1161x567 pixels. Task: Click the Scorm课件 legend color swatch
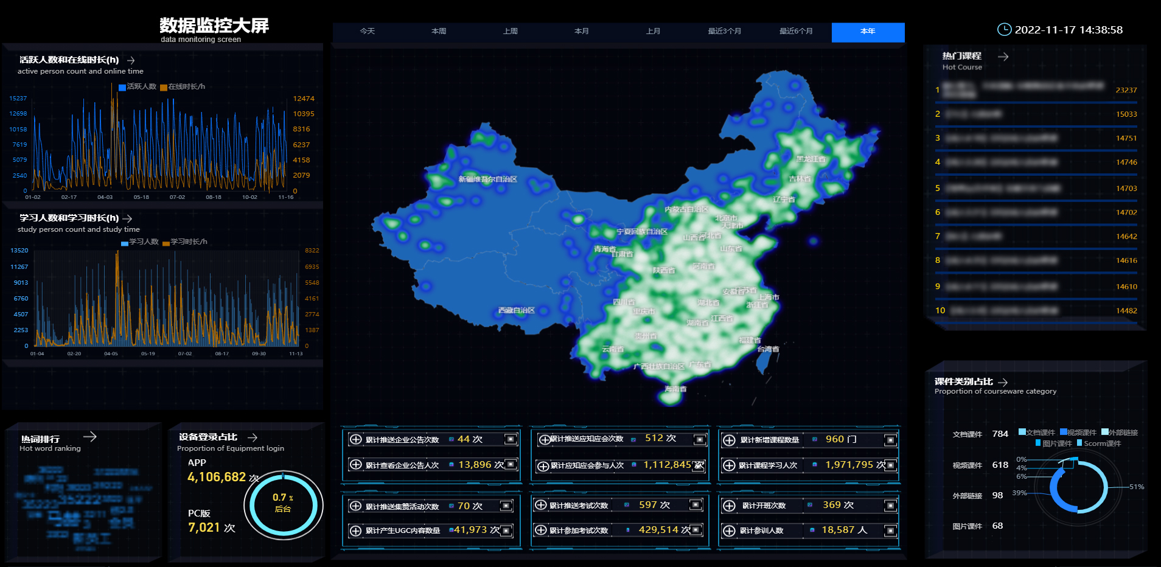tap(1079, 443)
